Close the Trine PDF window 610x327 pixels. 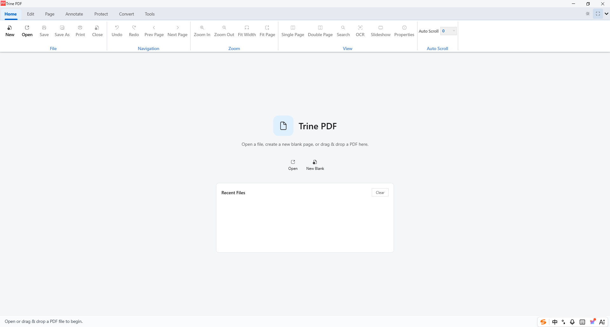[603, 4]
